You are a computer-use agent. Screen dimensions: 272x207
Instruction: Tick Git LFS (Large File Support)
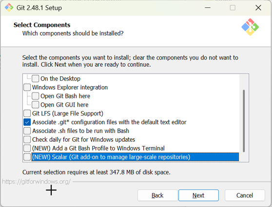point(27,113)
